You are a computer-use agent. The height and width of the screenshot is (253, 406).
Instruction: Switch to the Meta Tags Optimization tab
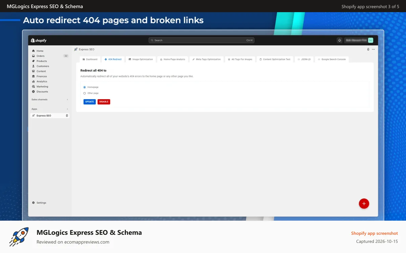[206, 59]
